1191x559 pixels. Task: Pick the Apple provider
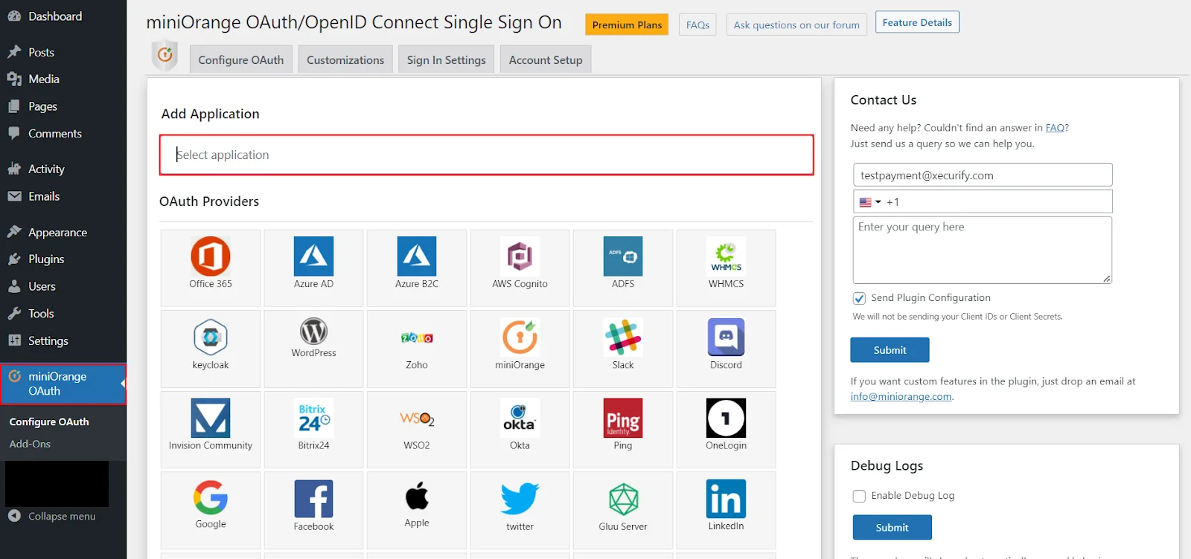point(417,497)
